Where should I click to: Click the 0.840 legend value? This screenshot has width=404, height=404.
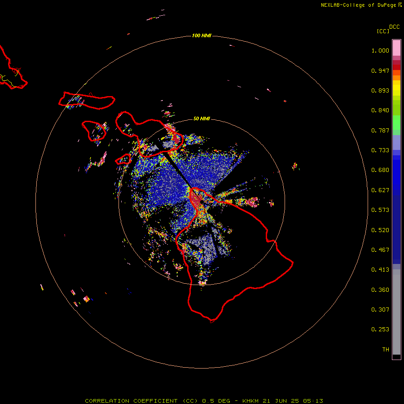(x=380, y=110)
